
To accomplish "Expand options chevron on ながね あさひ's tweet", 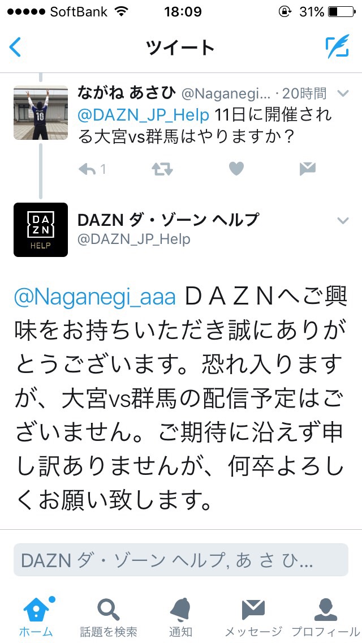I will (x=342, y=93).
